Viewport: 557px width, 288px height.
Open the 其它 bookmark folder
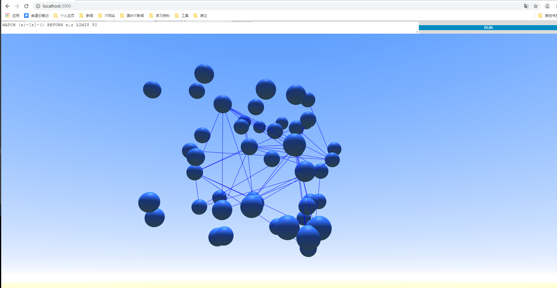tap(200, 16)
